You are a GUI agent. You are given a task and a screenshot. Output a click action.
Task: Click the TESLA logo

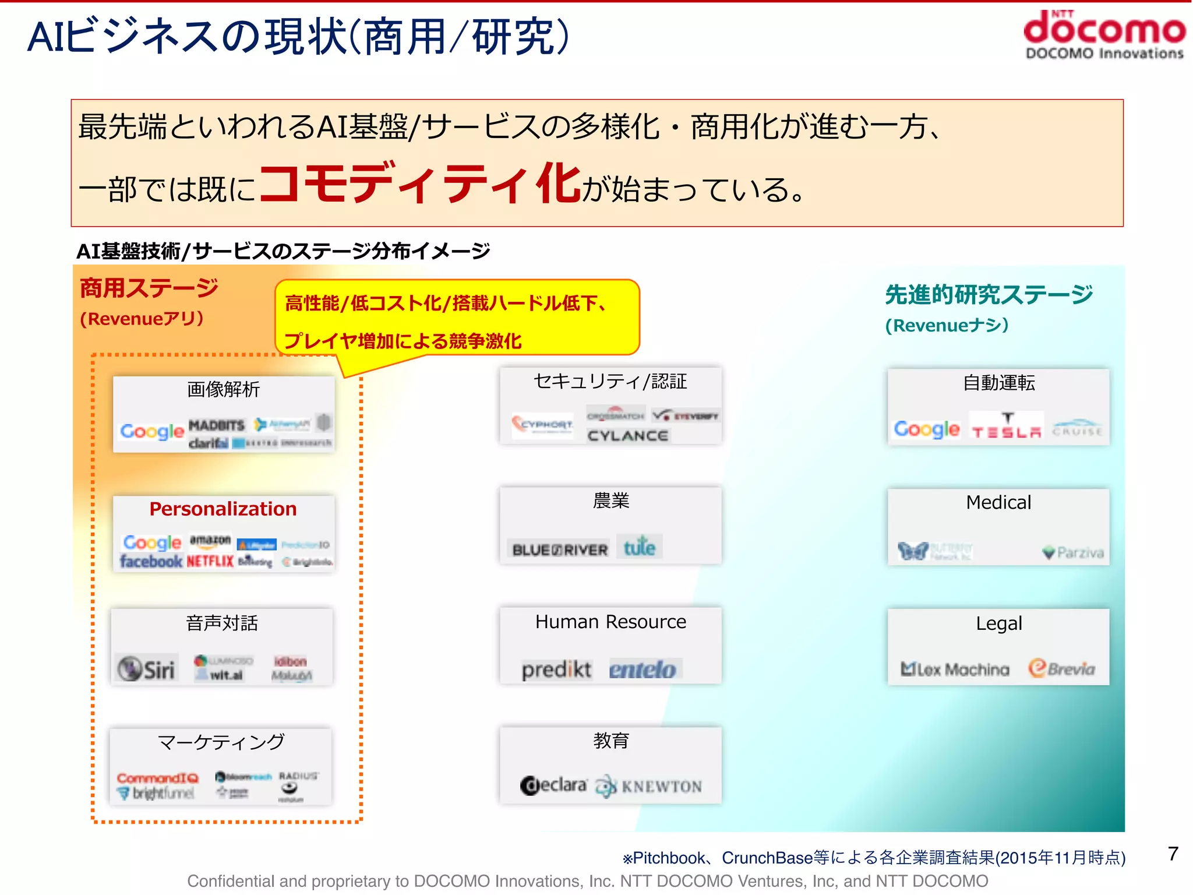tap(1007, 427)
